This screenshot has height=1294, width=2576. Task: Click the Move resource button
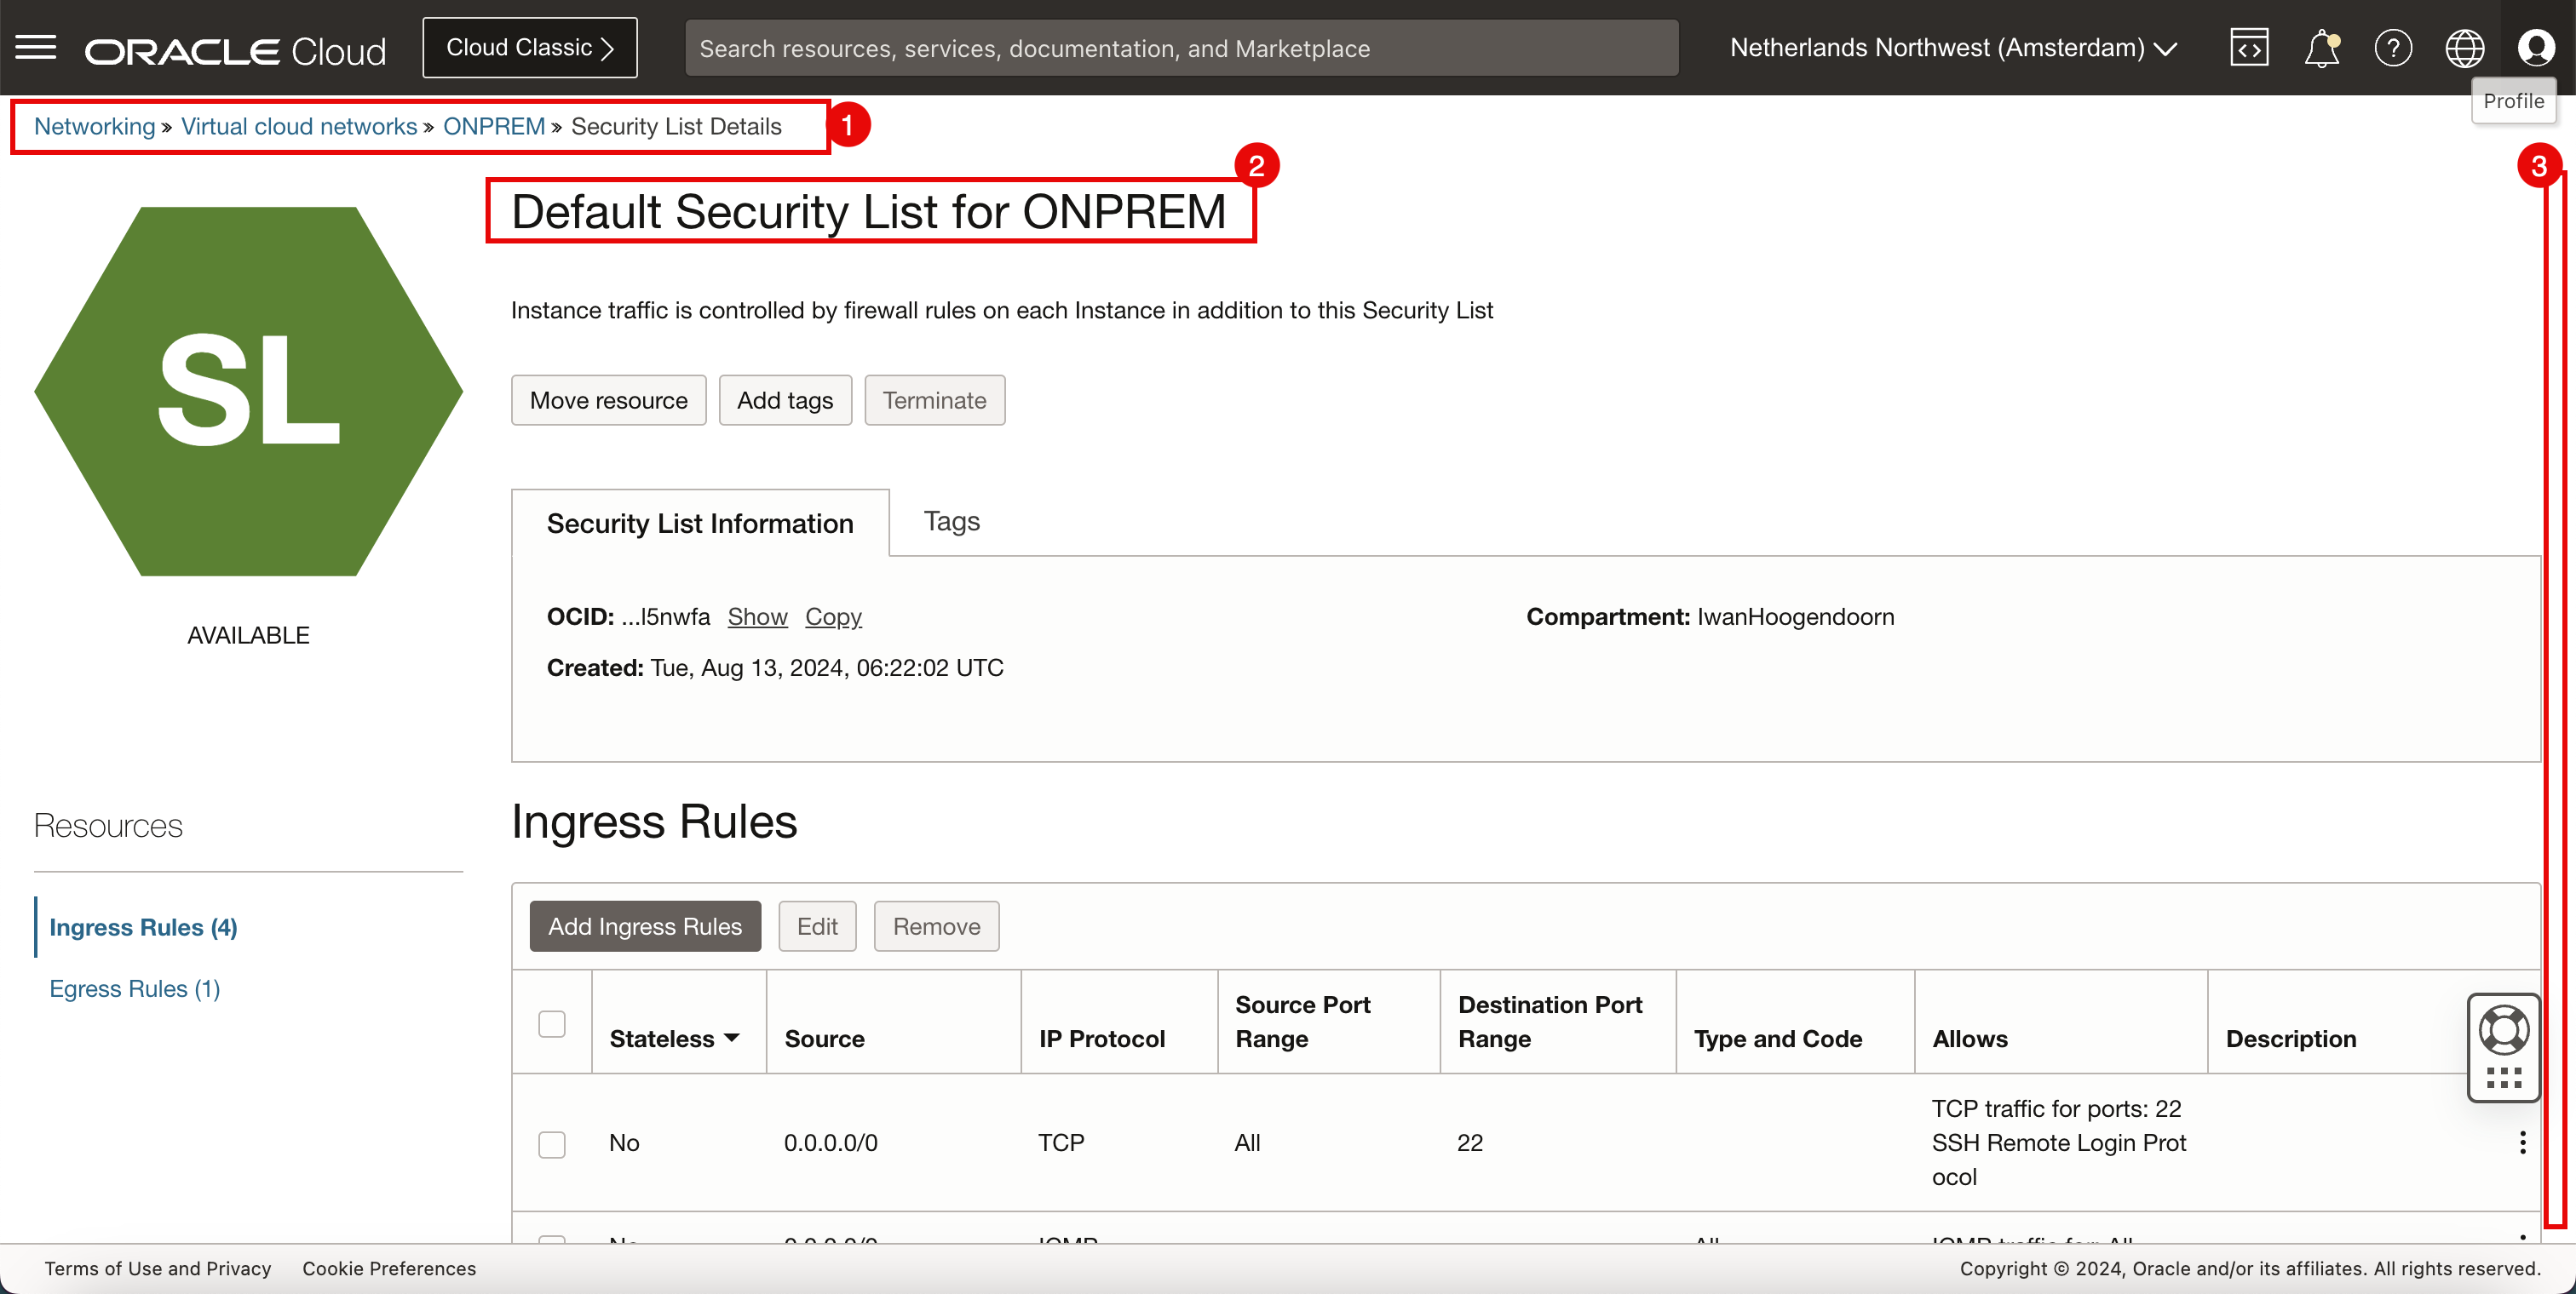[x=608, y=399]
